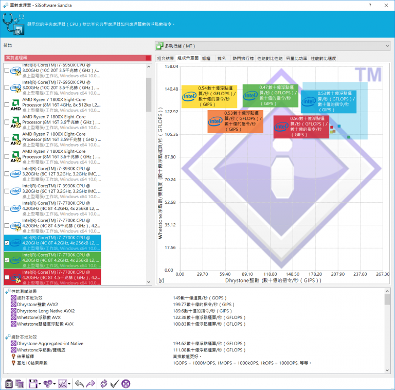Click the forward arrow icon

91,384
